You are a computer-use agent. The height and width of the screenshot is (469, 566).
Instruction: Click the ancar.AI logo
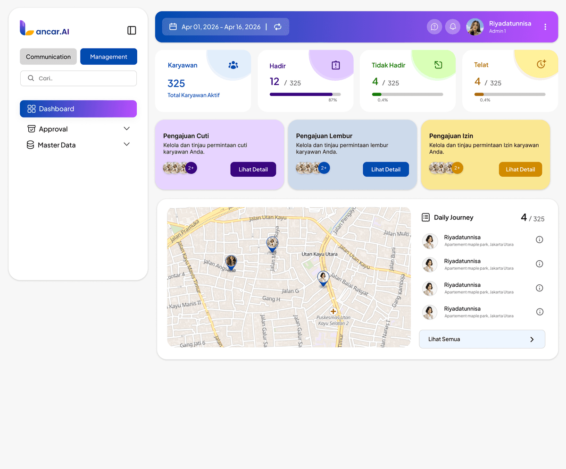44,28
